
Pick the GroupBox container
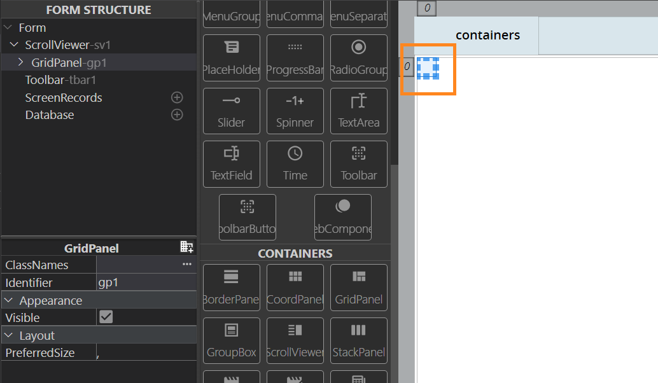[231, 340]
